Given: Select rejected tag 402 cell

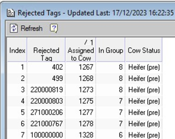Looking at the screenshot, I should 46,67.
